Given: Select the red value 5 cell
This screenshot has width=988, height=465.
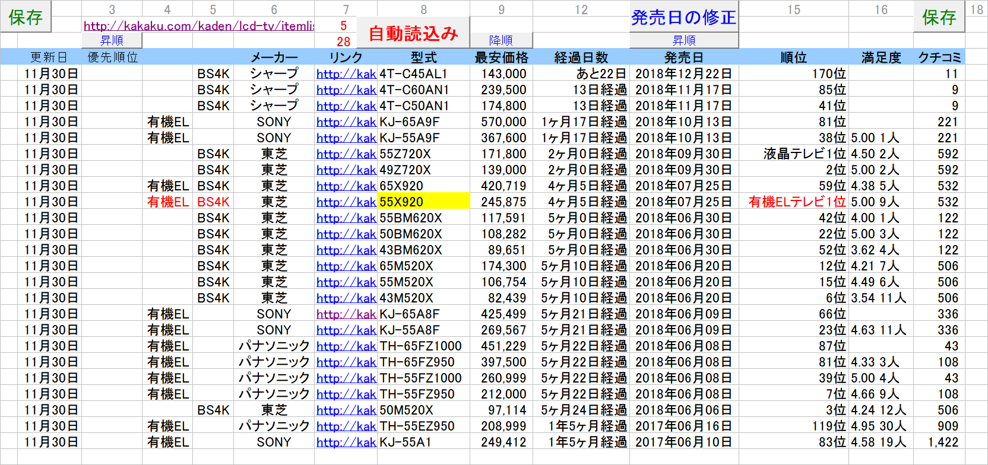Looking at the screenshot, I should [x=343, y=26].
